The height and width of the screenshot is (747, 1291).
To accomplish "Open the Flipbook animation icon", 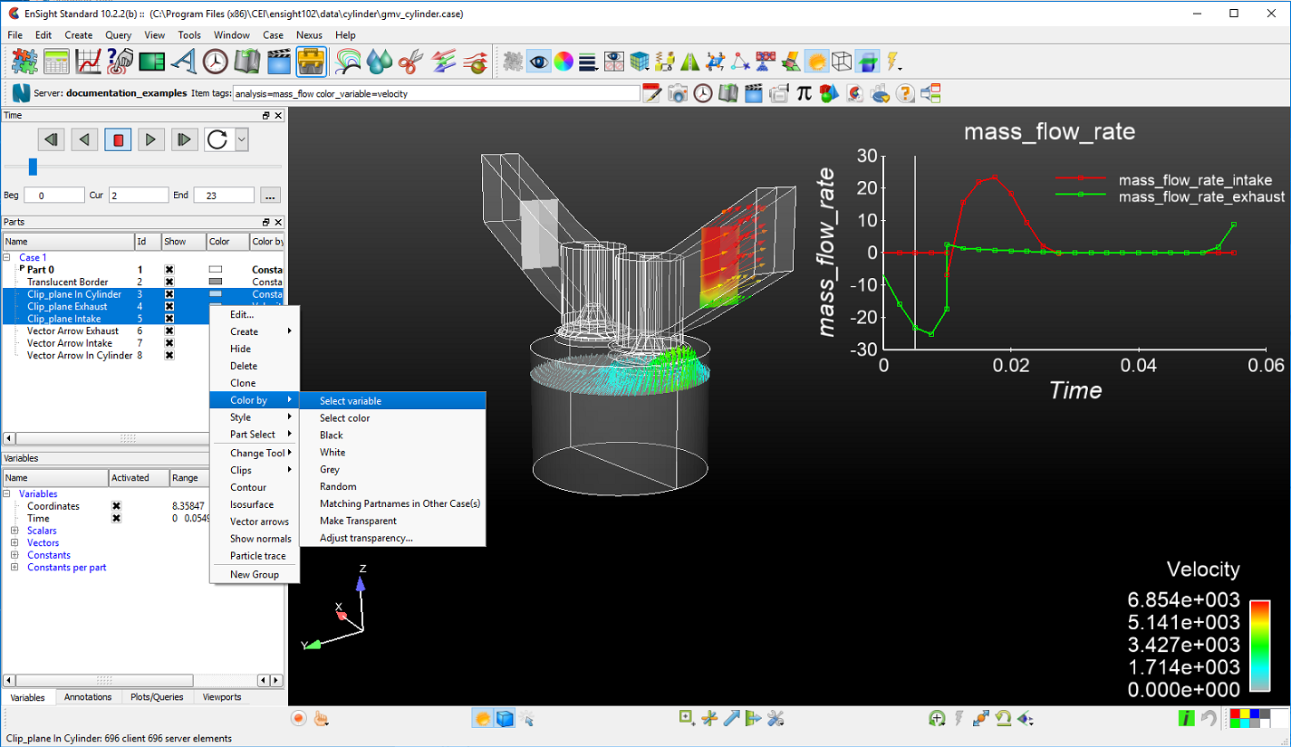I will click(247, 62).
